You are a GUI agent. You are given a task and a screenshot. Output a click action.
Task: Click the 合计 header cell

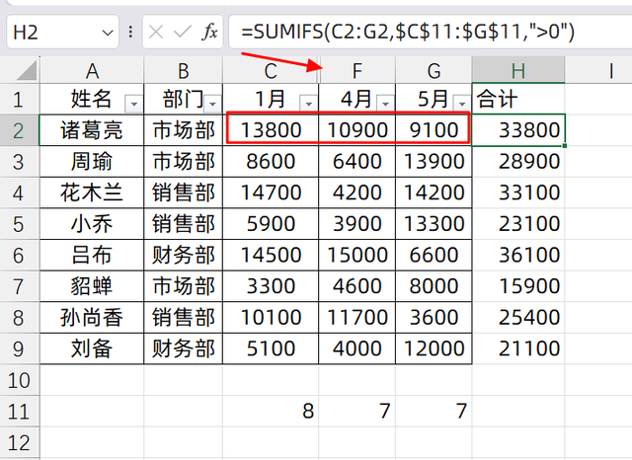click(x=518, y=99)
